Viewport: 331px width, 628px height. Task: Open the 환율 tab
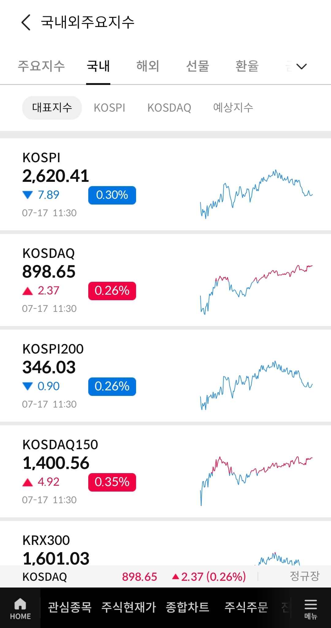pos(247,66)
